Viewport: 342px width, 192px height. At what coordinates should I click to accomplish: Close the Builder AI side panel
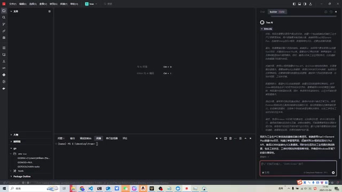tap(336, 12)
